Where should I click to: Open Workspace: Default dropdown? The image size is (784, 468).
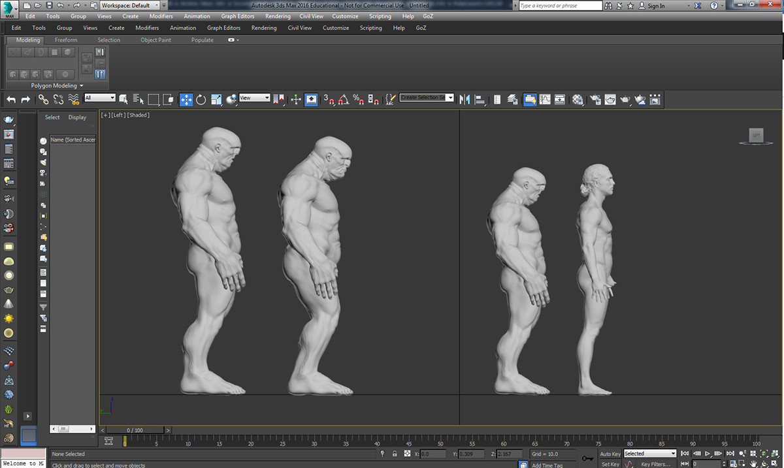click(x=129, y=5)
